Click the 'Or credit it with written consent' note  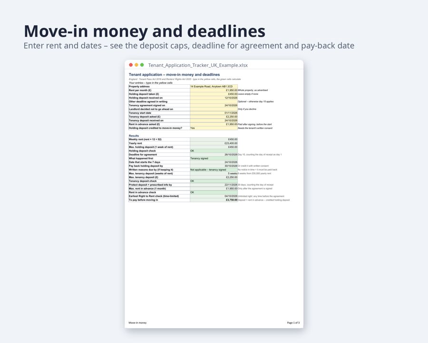point(253,166)
